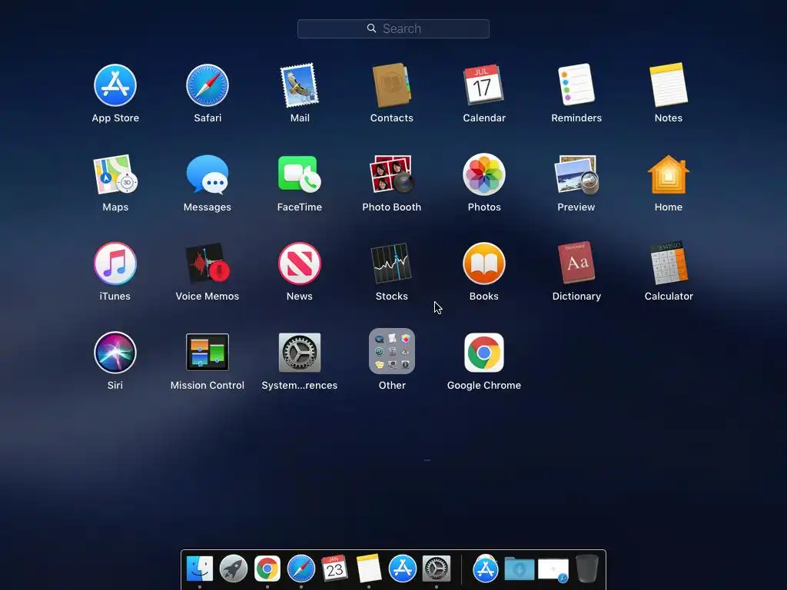Launch the Dictionary app
787x590 pixels.
pyautogui.click(x=576, y=263)
